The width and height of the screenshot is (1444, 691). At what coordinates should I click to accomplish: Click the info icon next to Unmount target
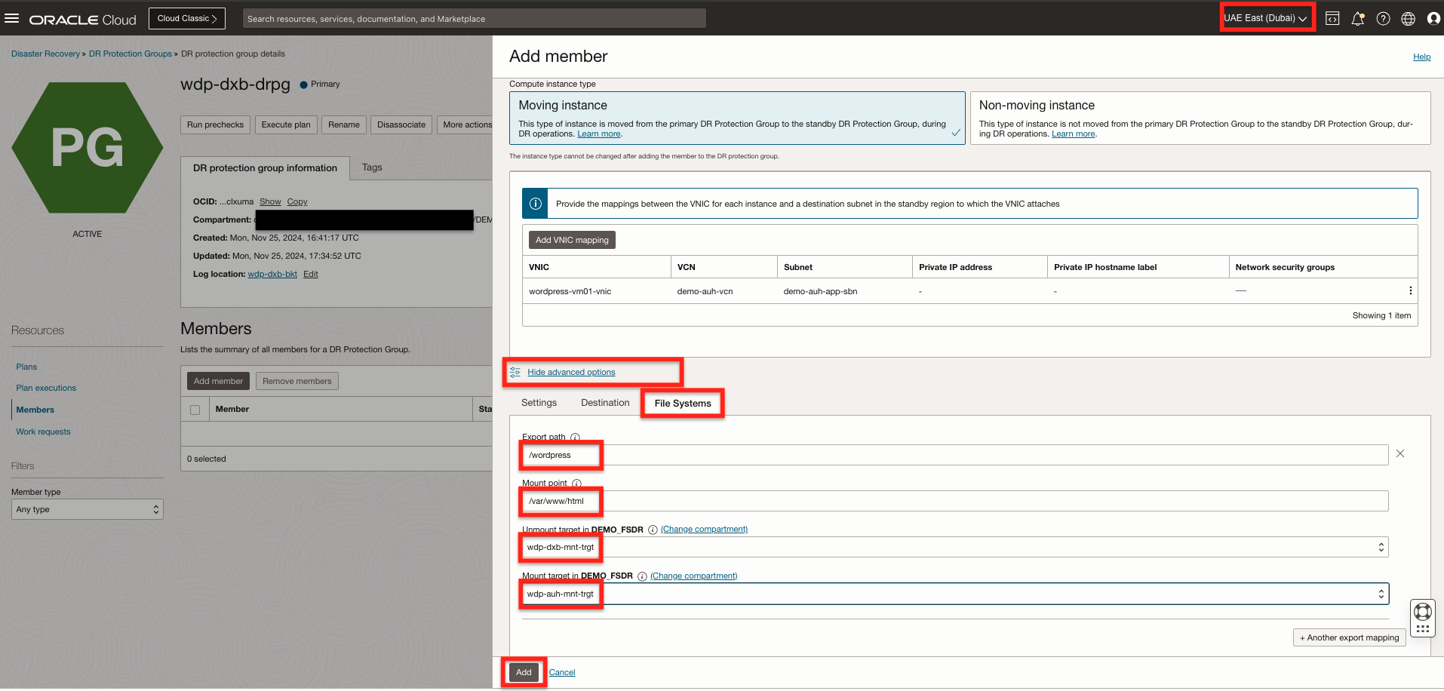(x=653, y=530)
